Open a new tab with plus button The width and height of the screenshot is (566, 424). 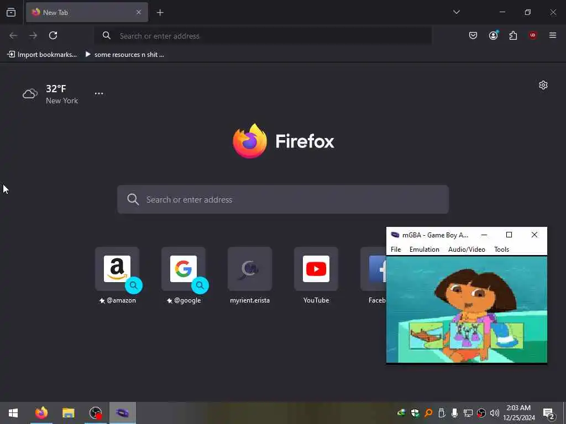click(160, 13)
